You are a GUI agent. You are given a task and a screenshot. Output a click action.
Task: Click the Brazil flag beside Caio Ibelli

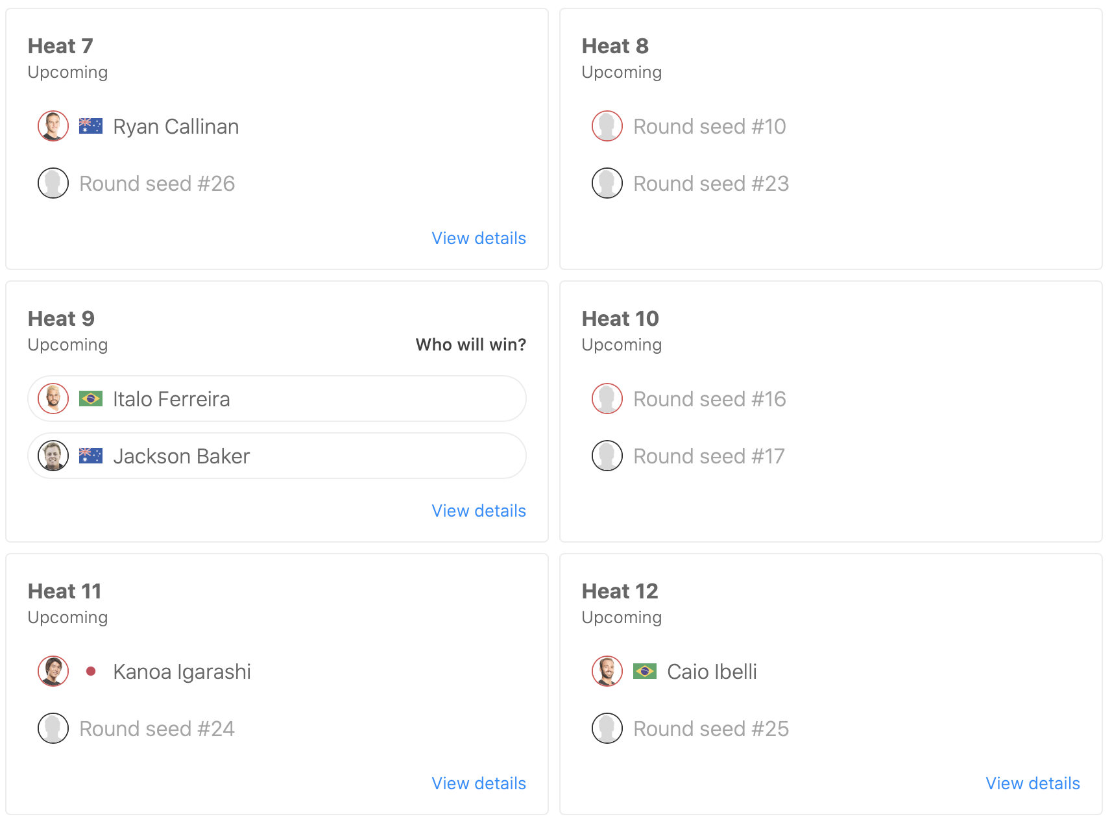645,671
